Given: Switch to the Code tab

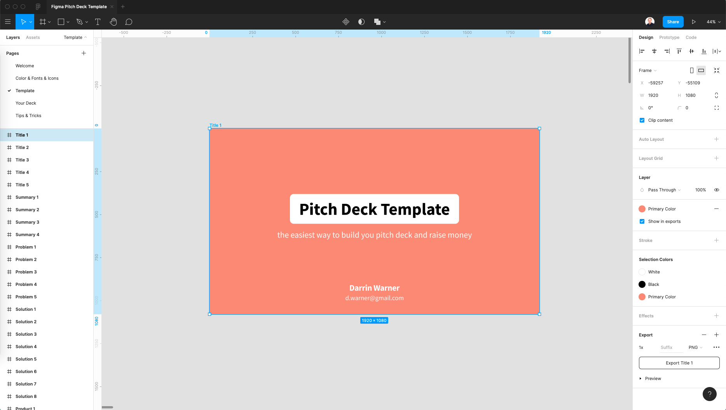Looking at the screenshot, I should (691, 37).
